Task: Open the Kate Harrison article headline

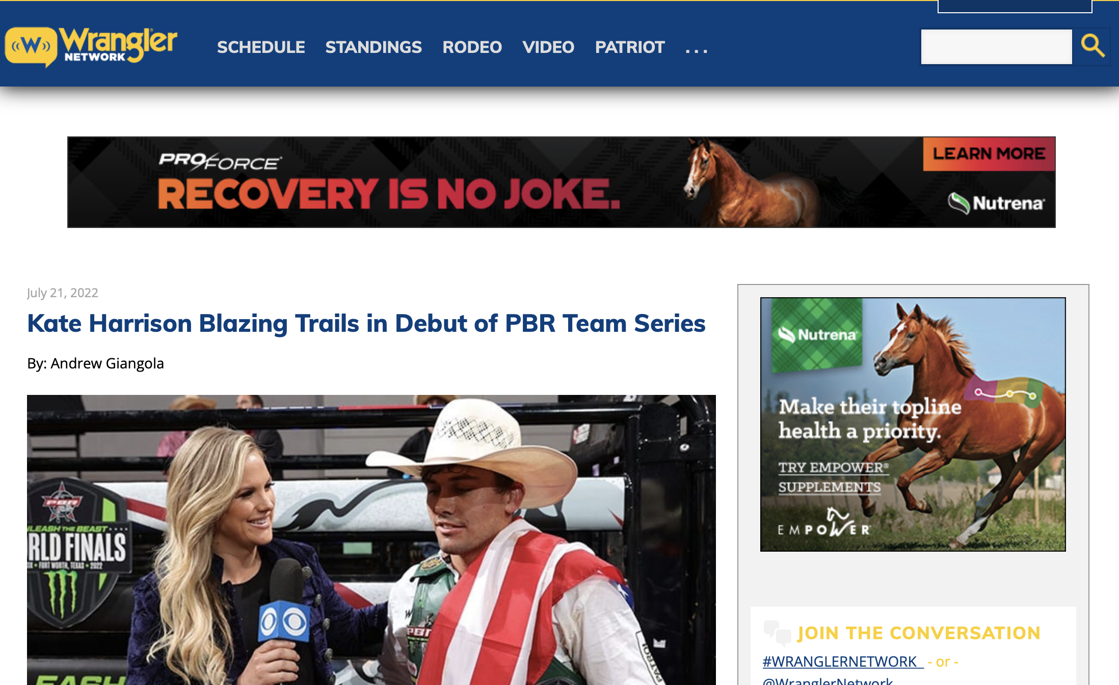Action: [366, 323]
